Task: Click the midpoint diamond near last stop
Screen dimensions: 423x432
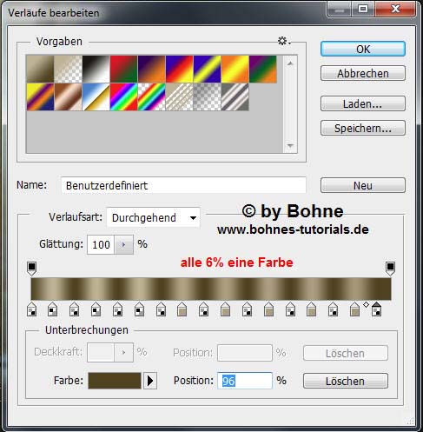Action: coord(366,304)
